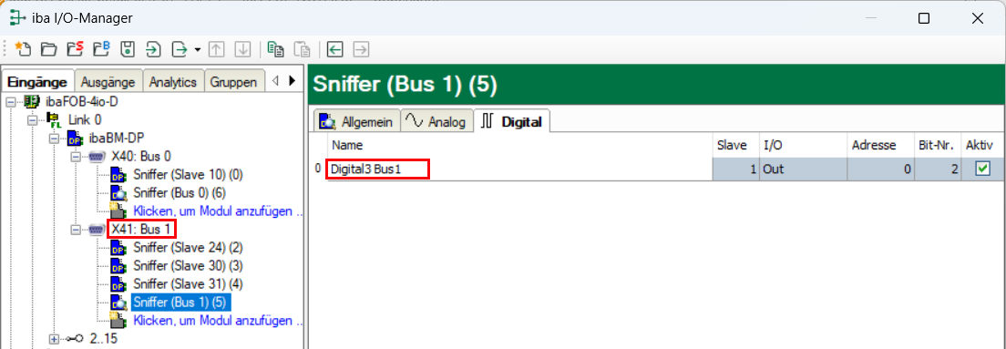The image size is (1006, 349).
Task: Expand the 2..15 tree node
Action: (x=54, y=338)
